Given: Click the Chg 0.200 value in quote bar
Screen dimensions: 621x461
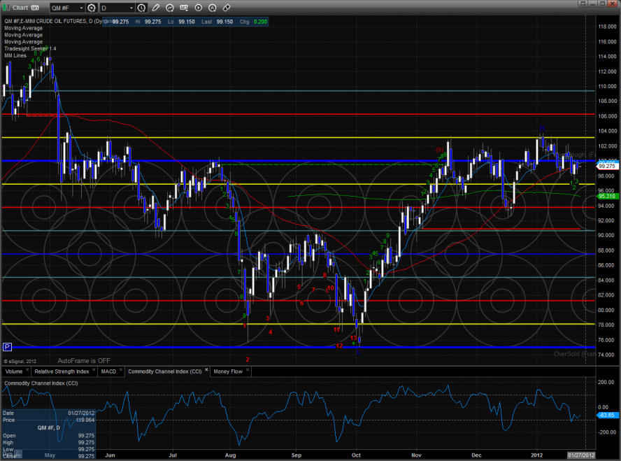Looking at the screenshot, I should (x=253, y=22).
